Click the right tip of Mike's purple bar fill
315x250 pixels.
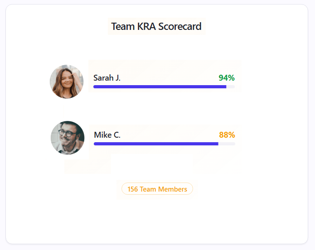coord(218,144)
